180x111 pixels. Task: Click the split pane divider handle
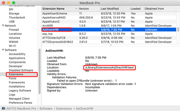(111, 45)
